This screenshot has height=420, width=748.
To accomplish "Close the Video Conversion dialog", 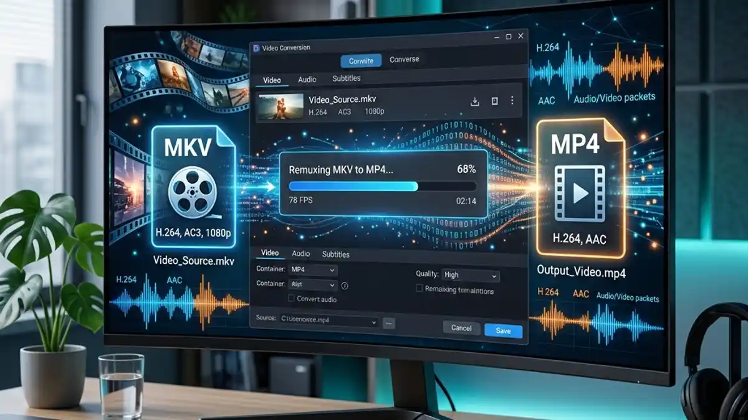I will point(521,36).
